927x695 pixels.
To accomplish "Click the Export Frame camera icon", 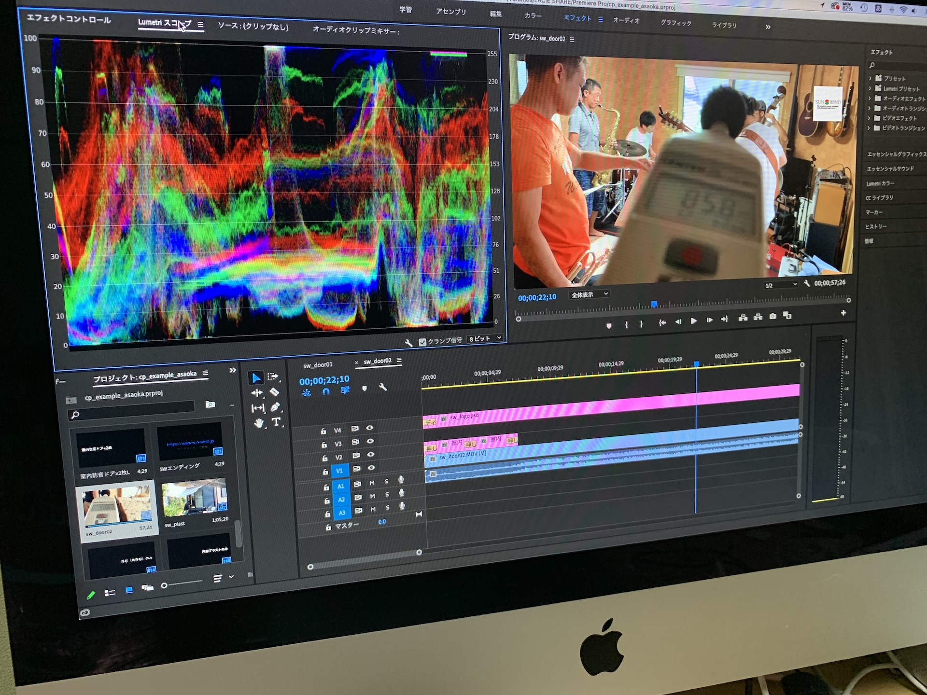I will tap(772, 316).
